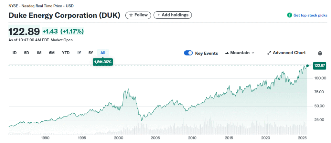Image resolution: width=331 pixels, height=143 pixels.
Task: Click the green endpoint dot on chart
Action: pyautogui.click(x=307, y=66)
